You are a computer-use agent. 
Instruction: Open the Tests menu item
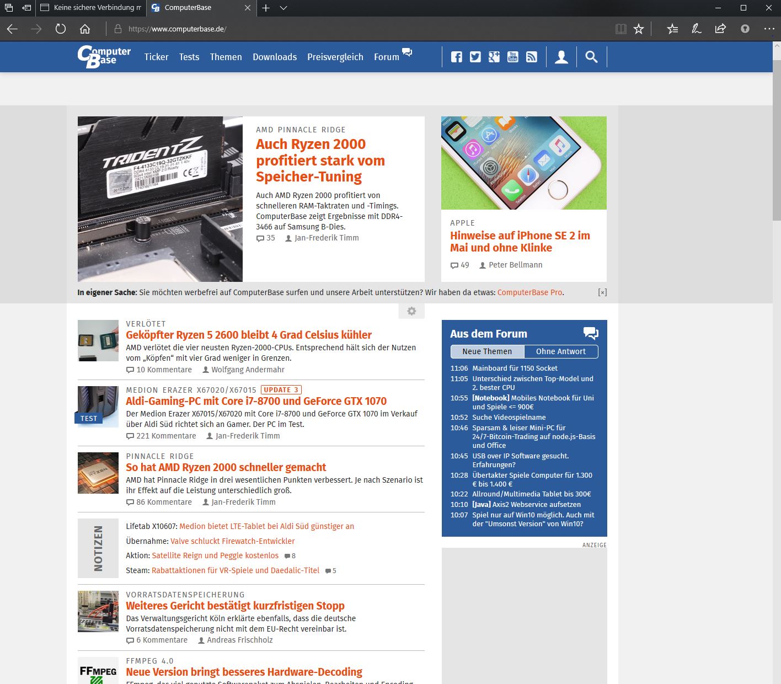[189, 57]
